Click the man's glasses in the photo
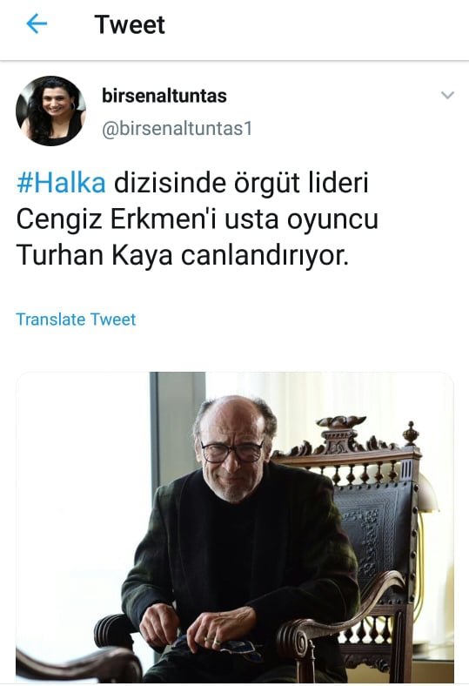The width and height of the screenshot is (469, 686). [x=231, y=451]
